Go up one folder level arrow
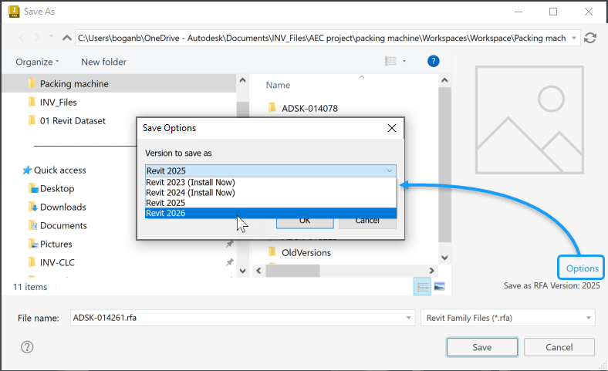The height and width of the screenshot is (371, 608). 66,38
